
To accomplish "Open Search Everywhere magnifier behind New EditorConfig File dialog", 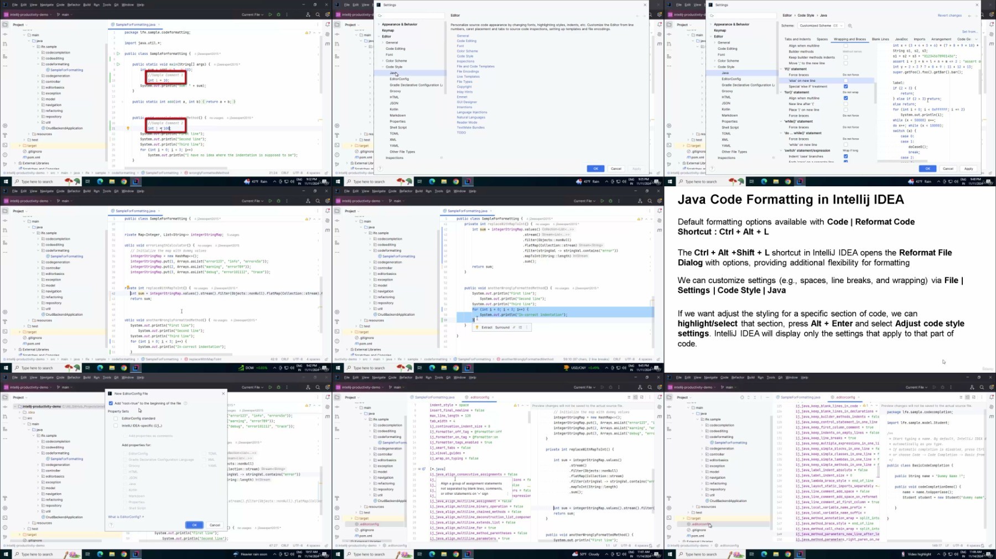I will point(318,387).
